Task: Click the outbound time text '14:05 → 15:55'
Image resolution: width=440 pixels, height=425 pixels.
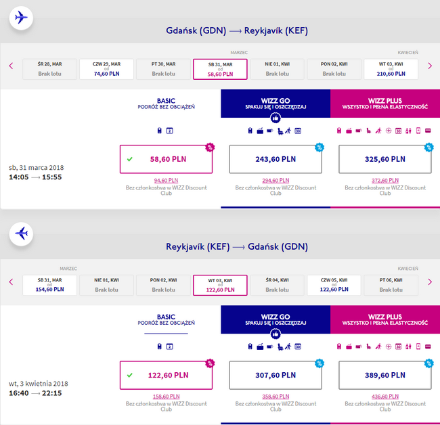Action: [x=35, y=177]
